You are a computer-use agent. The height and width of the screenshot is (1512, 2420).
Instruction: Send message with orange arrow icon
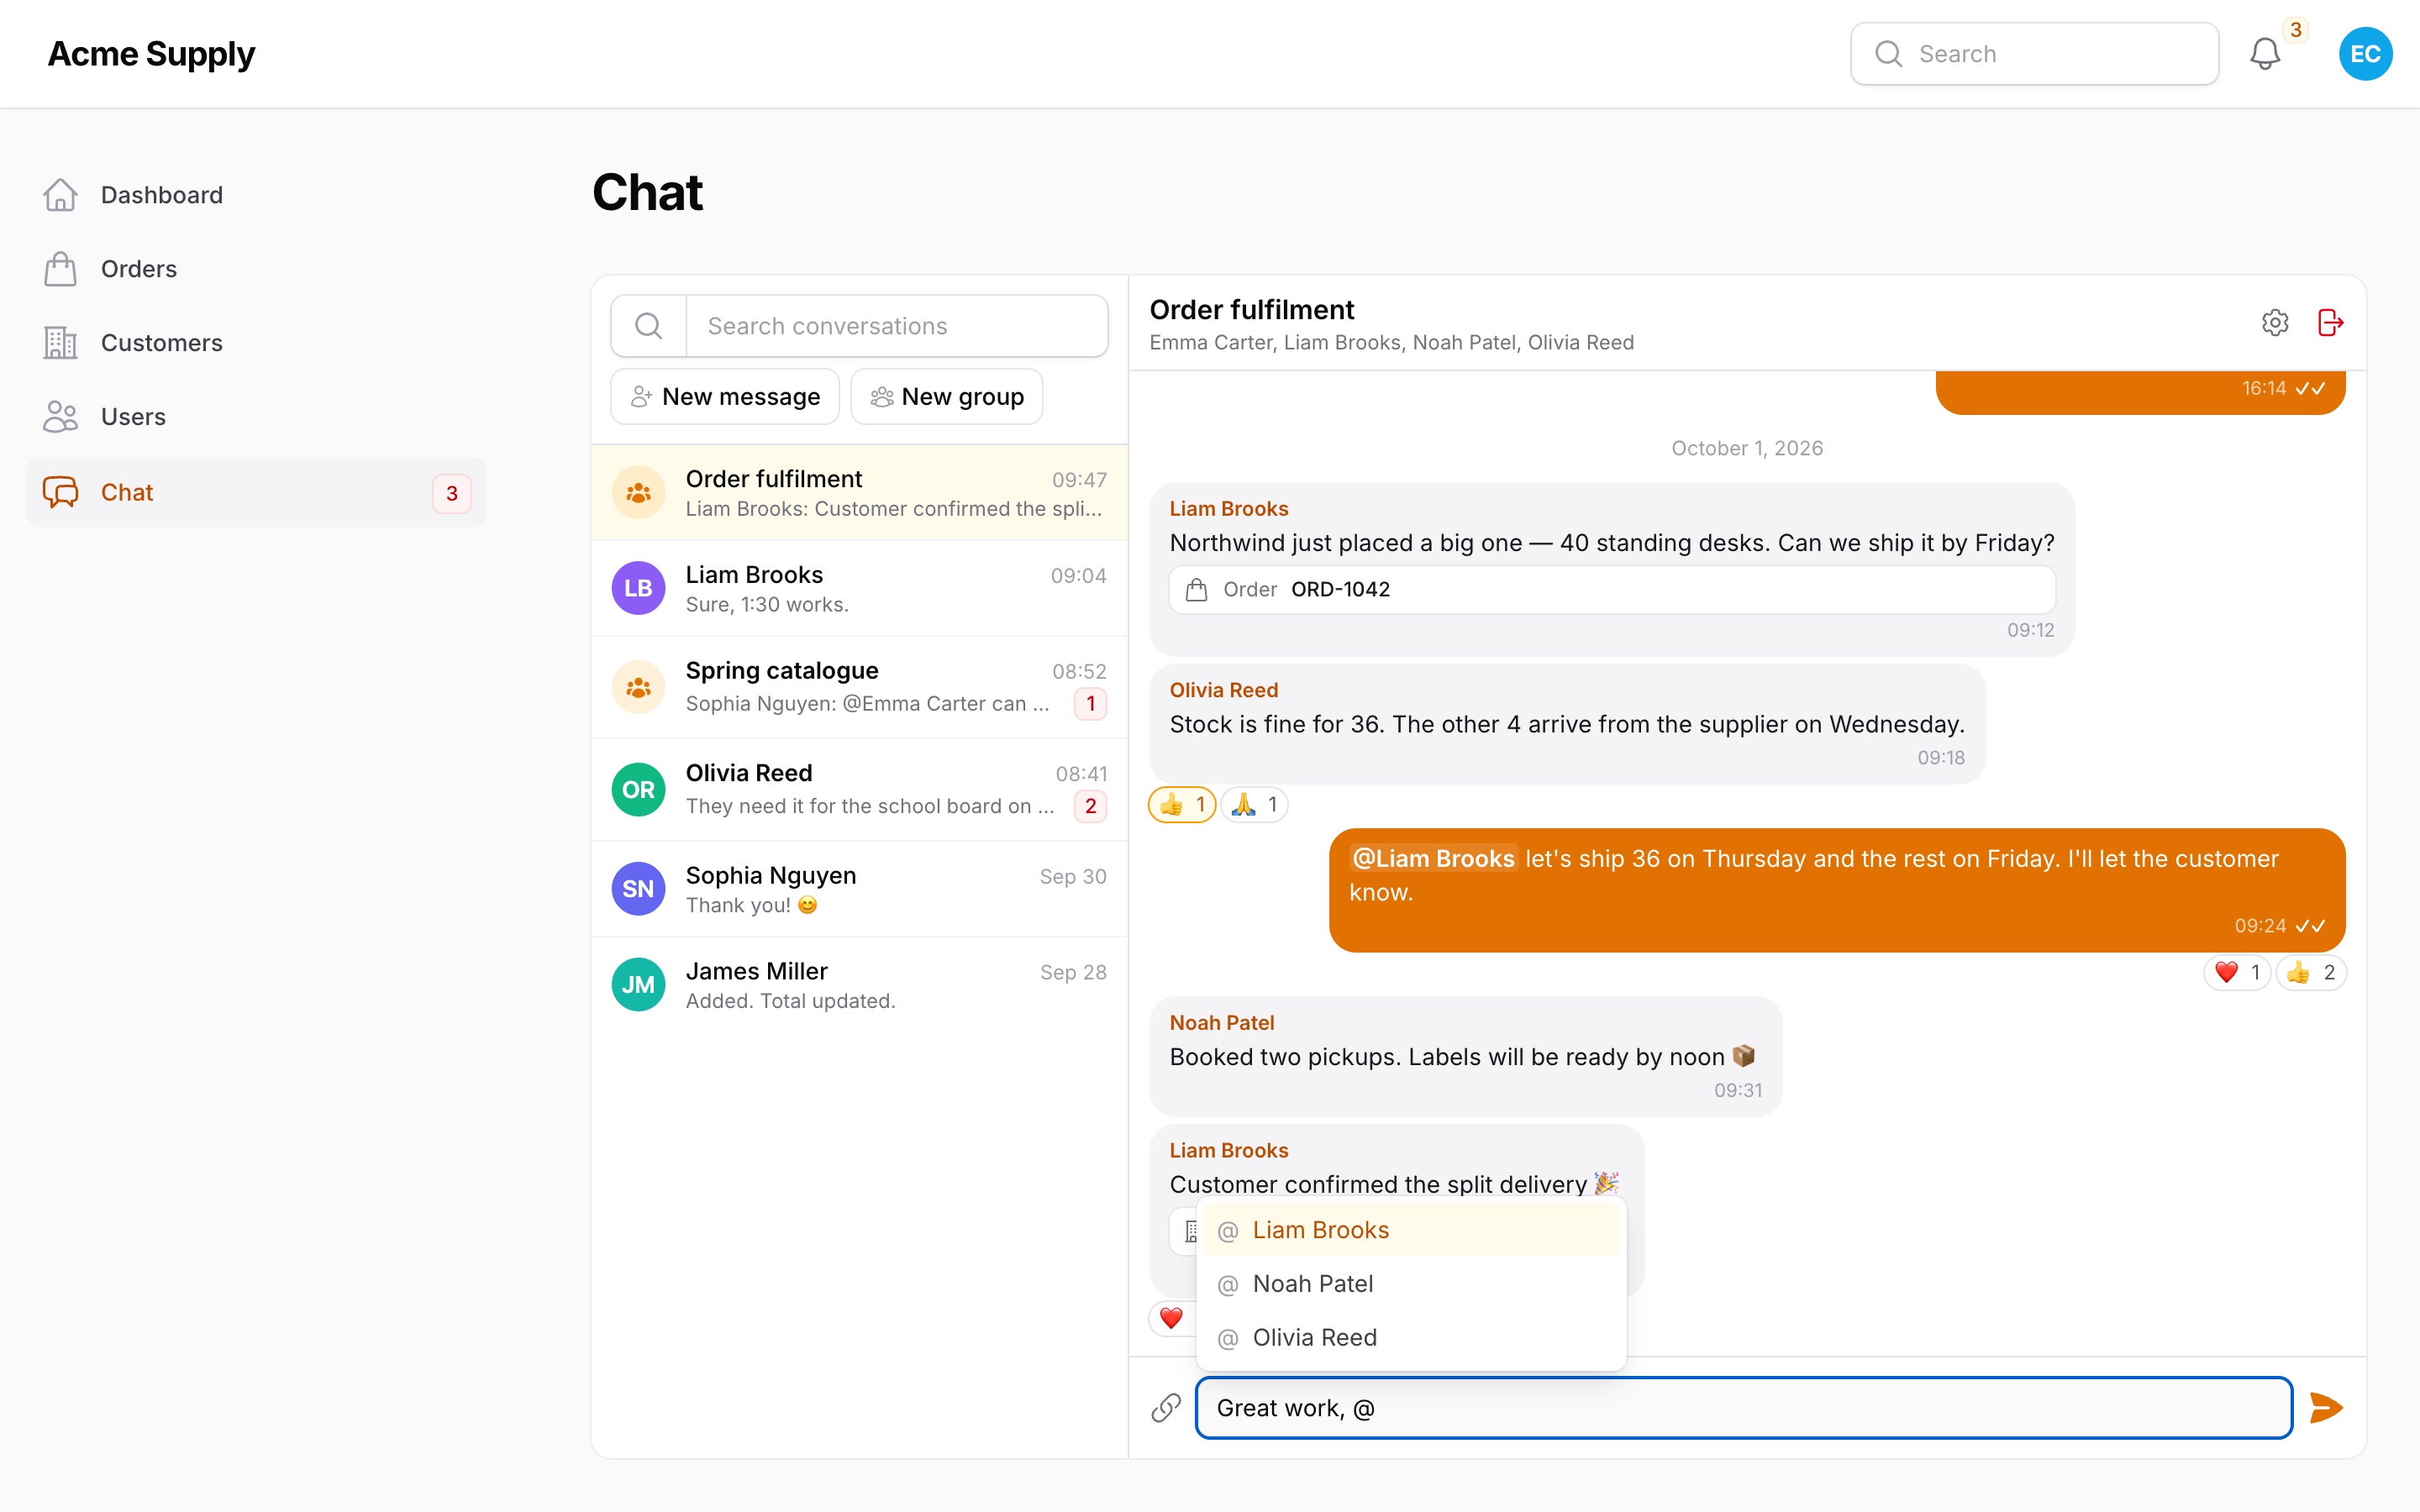click(x=2326, y=1408)
